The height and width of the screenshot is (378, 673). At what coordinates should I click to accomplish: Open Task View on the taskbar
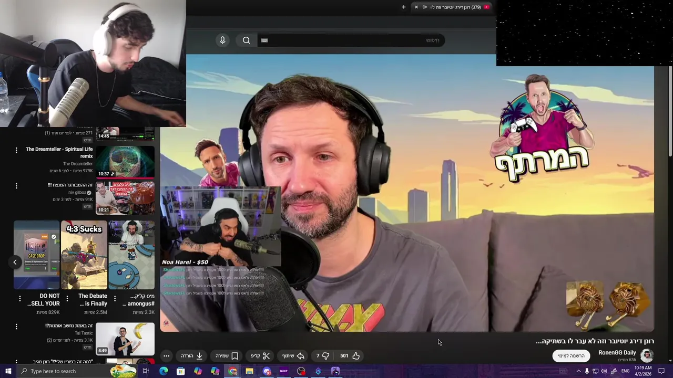coord(146,371)
